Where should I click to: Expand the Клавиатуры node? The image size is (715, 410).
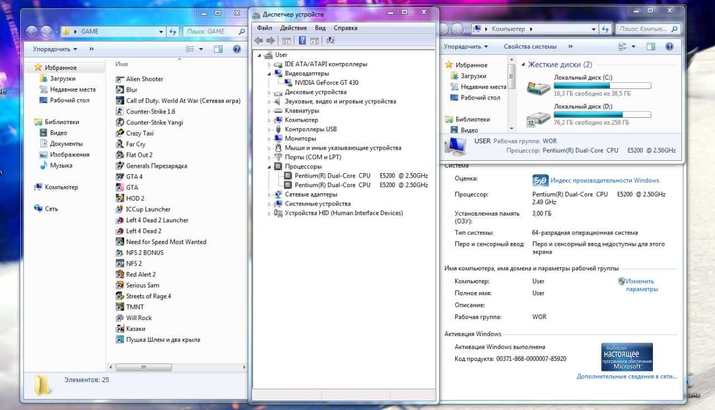(269, 111)
